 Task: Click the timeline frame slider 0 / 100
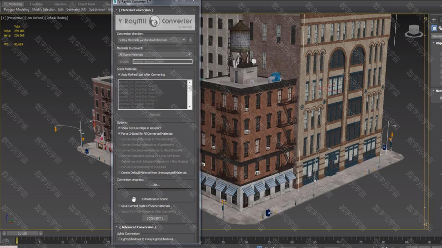[22, 234]
